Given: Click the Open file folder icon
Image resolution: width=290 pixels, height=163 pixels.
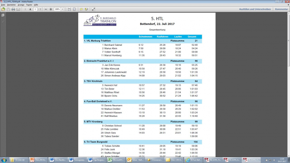Looking at the screenshot, I should (3, 9).
